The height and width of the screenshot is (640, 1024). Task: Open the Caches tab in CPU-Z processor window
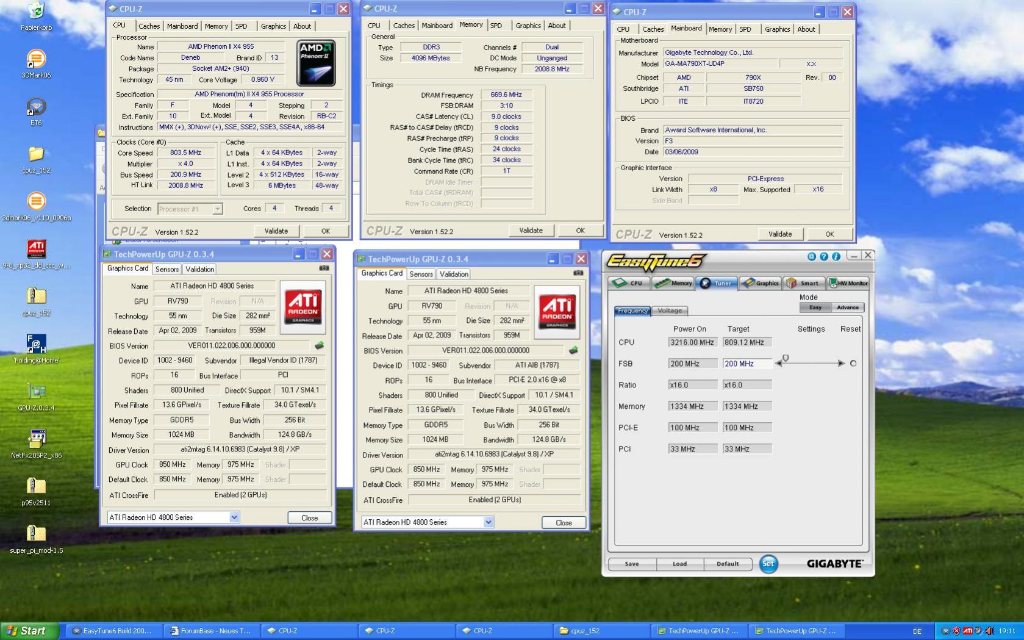tap(149, 26)
